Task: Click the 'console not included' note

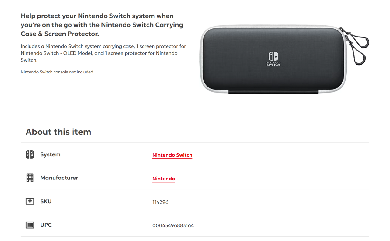Action: 58,72
